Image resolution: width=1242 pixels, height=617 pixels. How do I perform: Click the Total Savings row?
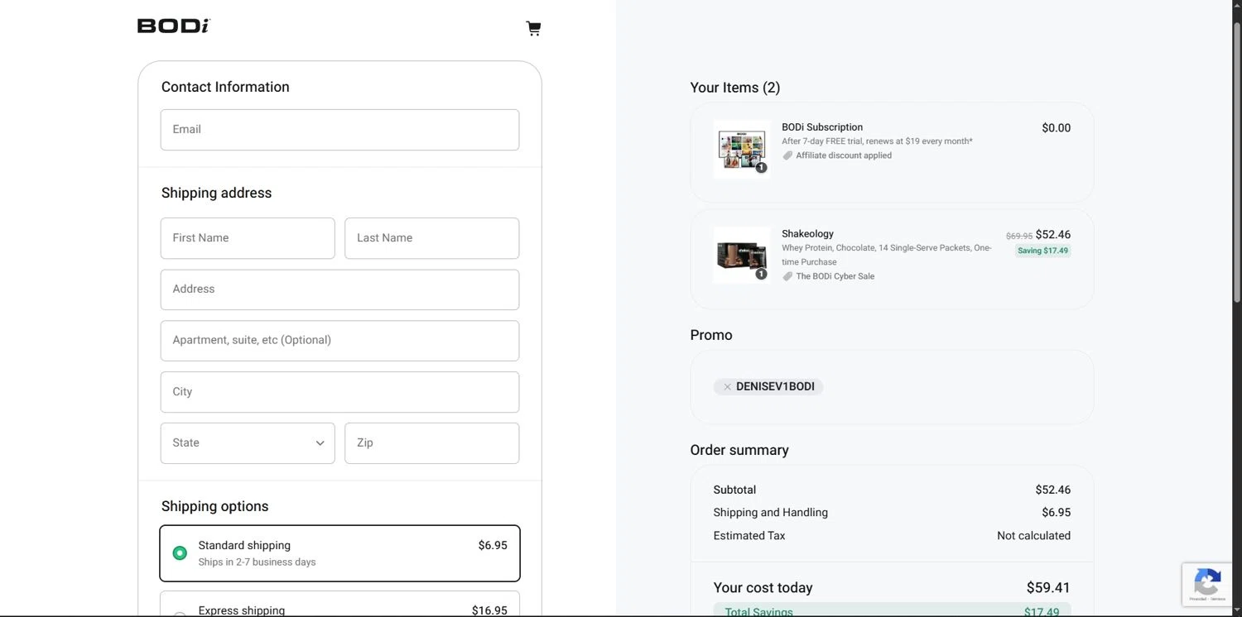click(892, 610)
